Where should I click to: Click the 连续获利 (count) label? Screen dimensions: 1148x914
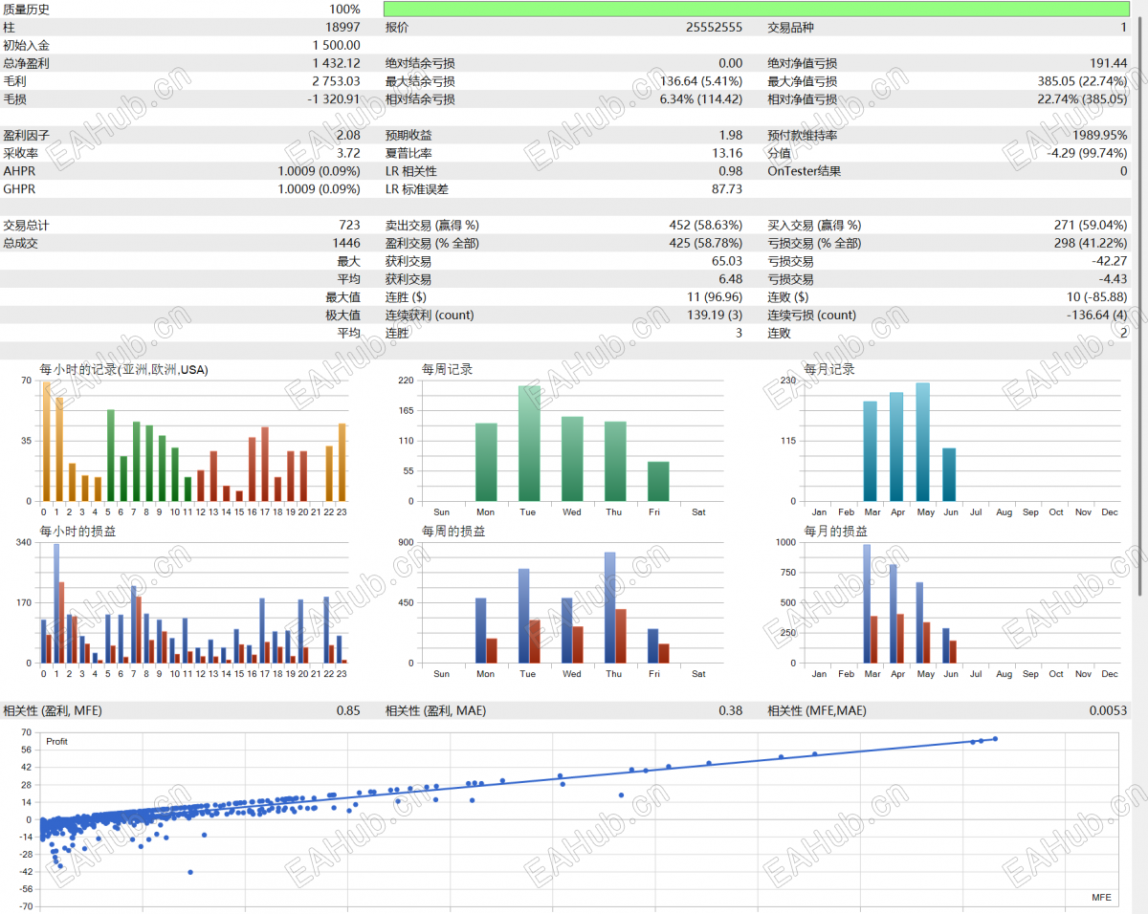pos(430,316)
